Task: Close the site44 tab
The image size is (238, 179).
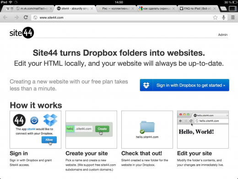Action: [x=92, y=9]
